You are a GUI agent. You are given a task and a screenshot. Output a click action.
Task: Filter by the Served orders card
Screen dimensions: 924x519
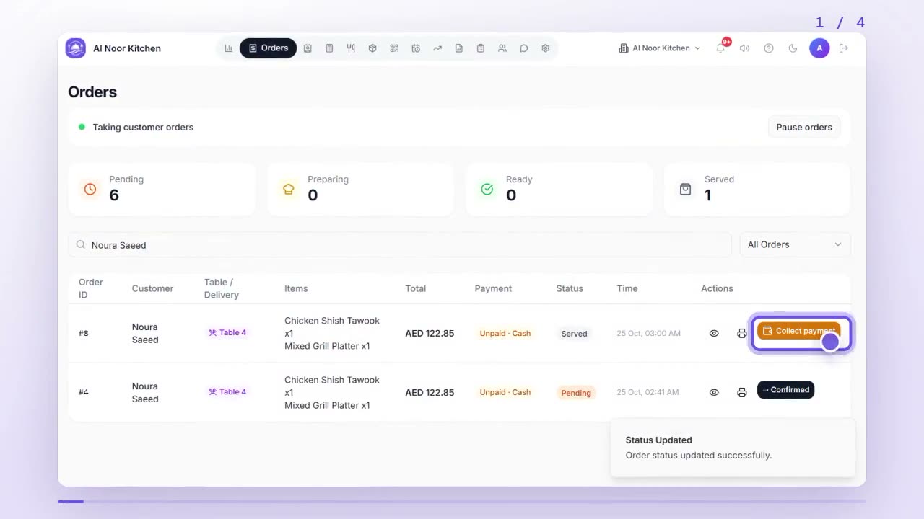tap(757, 189)
